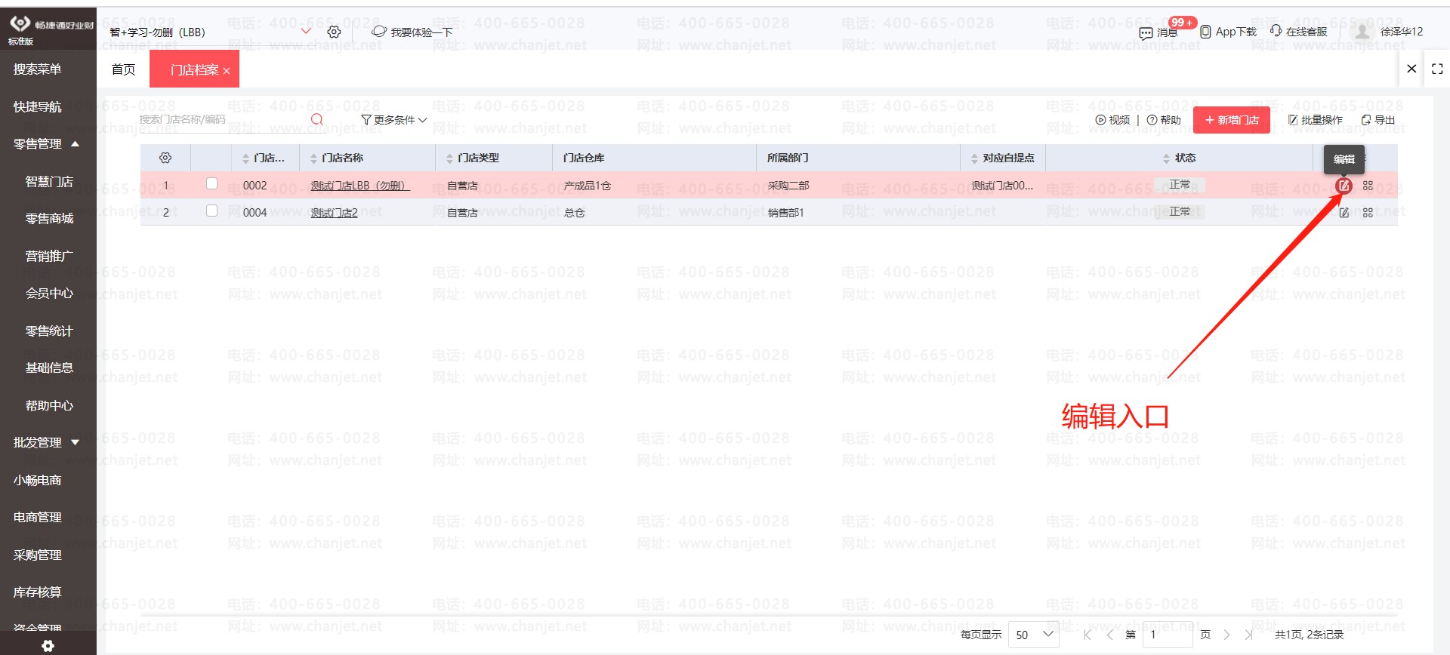
Task: Open store link 测试门店2
Action: pos(334,213)
